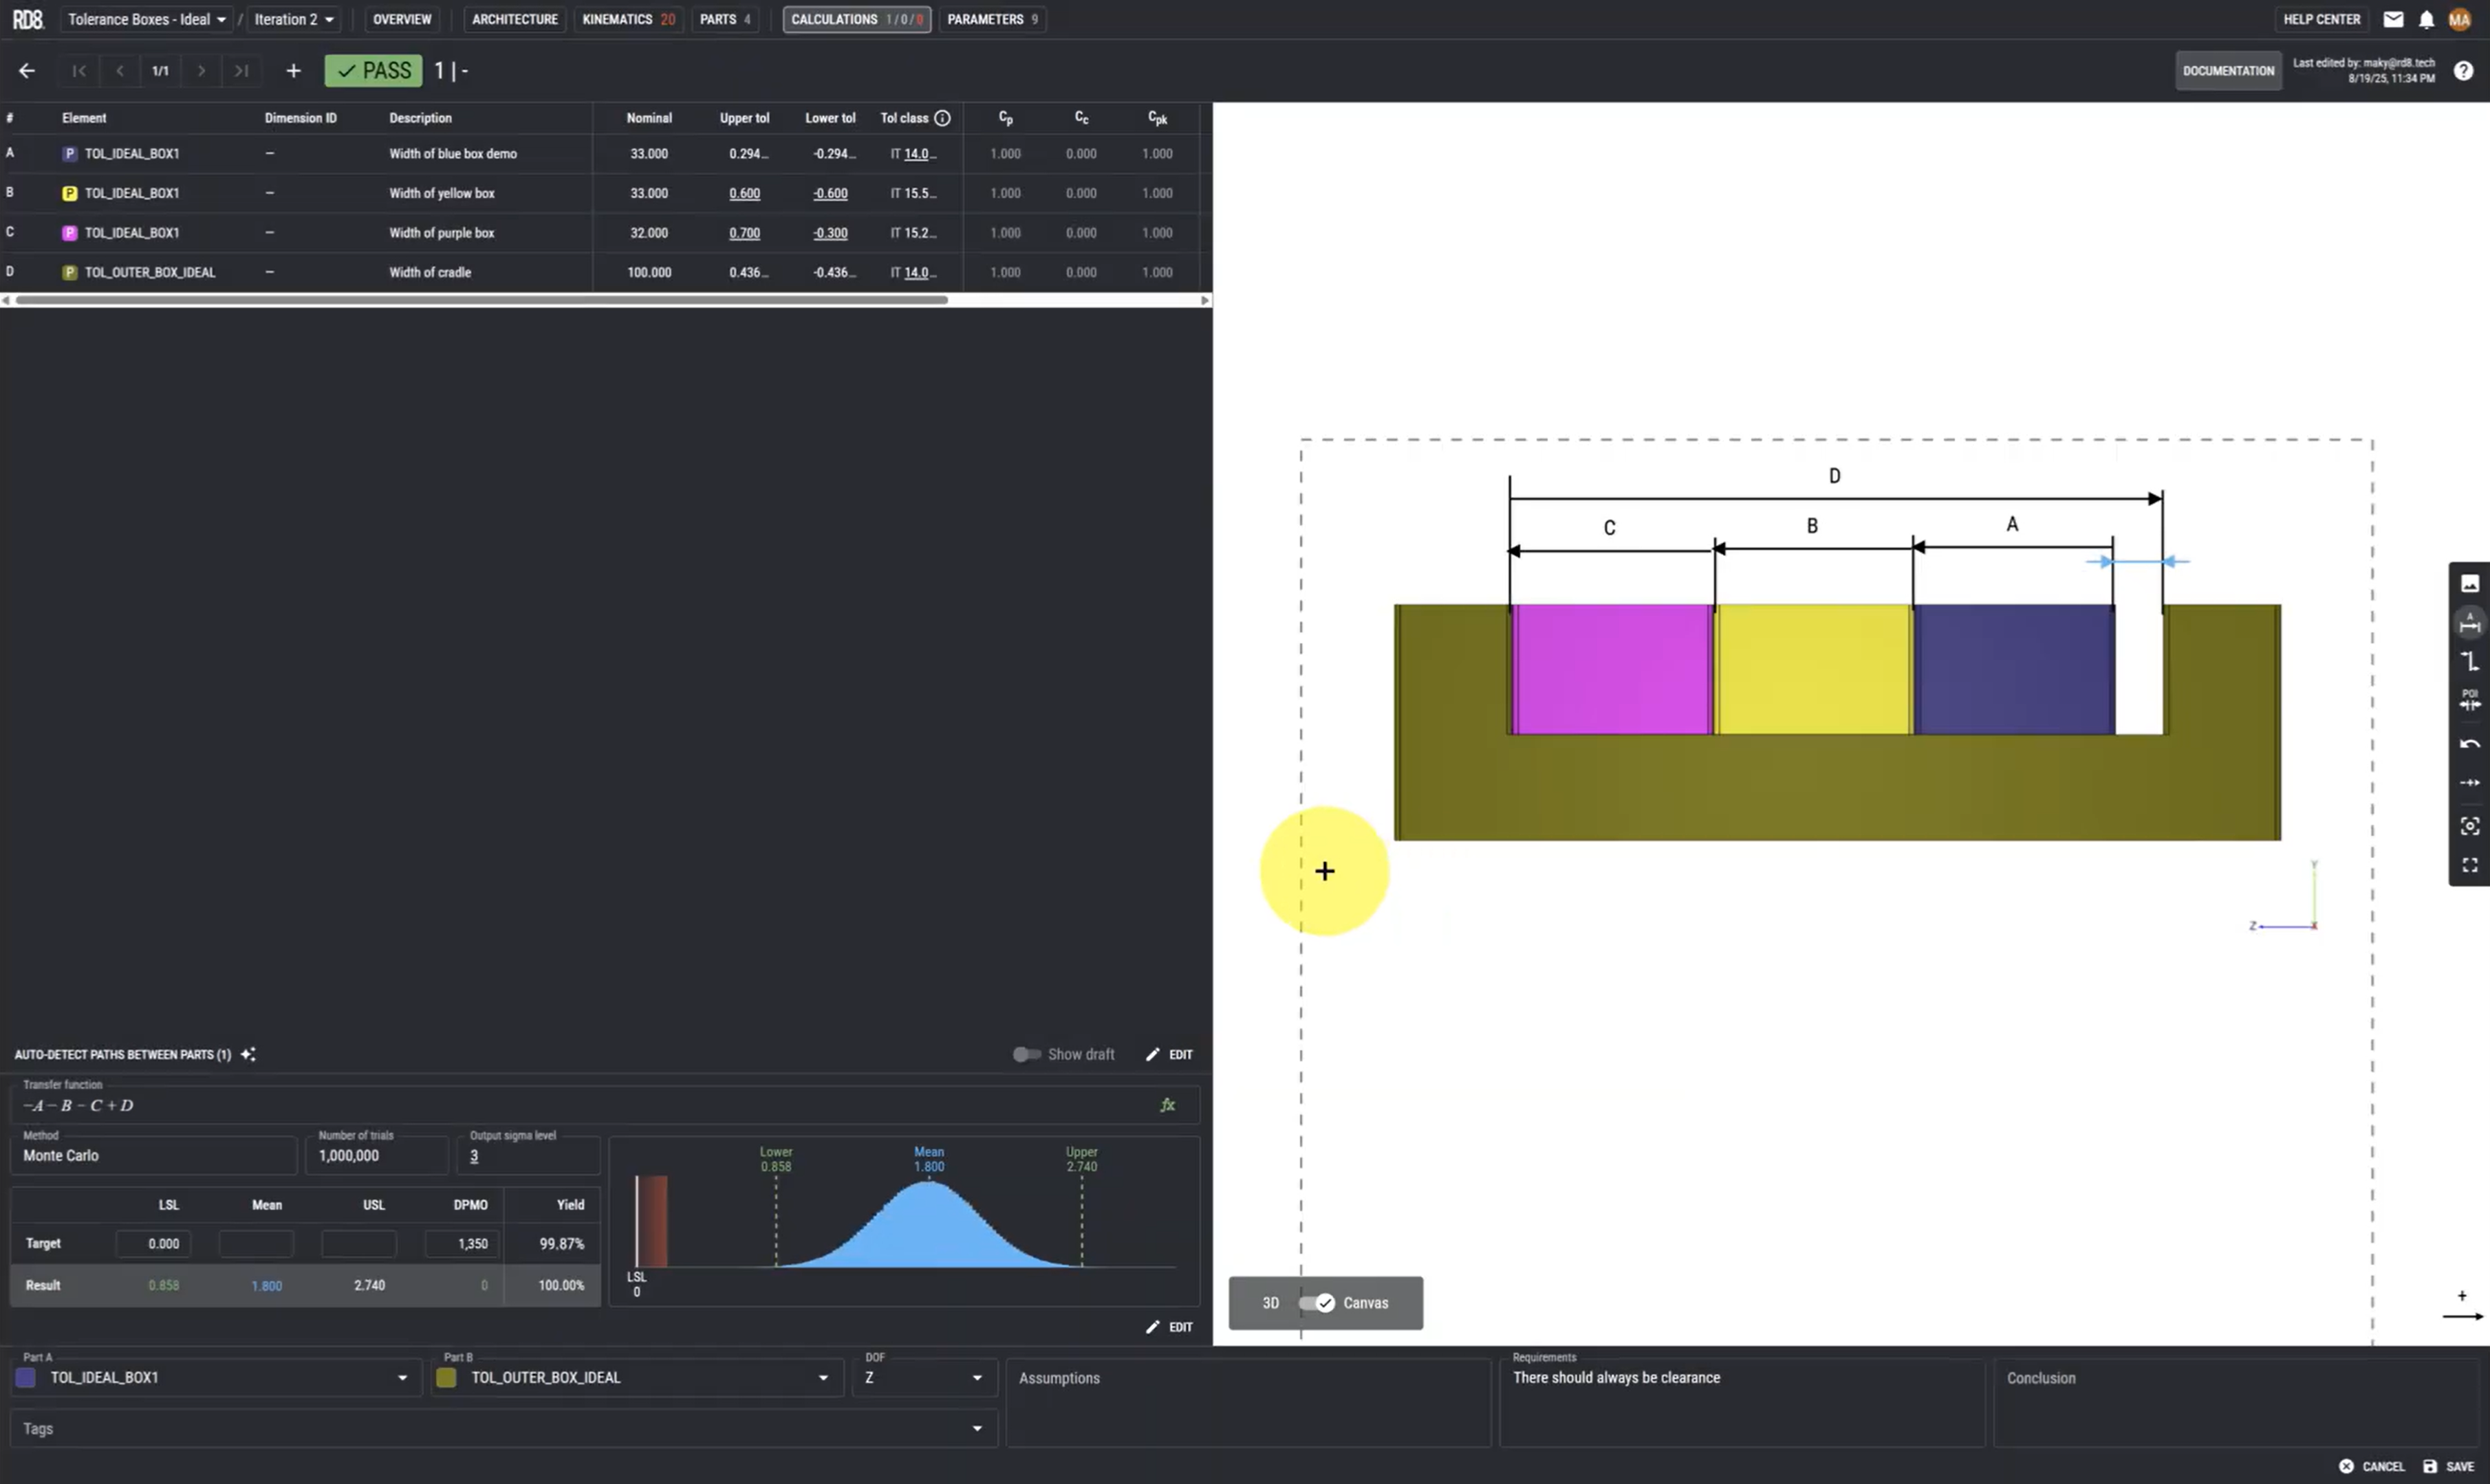Open the notifications bell

coord(2426,19)
